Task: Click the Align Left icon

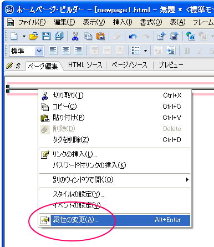Action: coord(53,51)
